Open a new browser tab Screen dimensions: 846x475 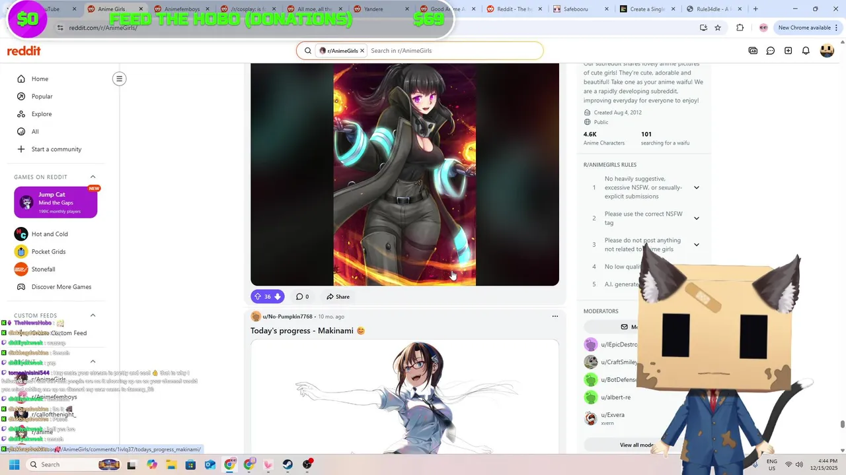pyautogui.click(x=755, y=9)
